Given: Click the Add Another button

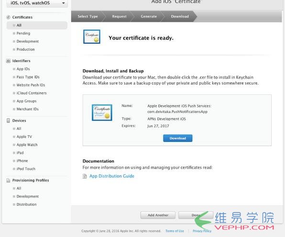Looking at the screenshot, I should click(x=158, y=215).
